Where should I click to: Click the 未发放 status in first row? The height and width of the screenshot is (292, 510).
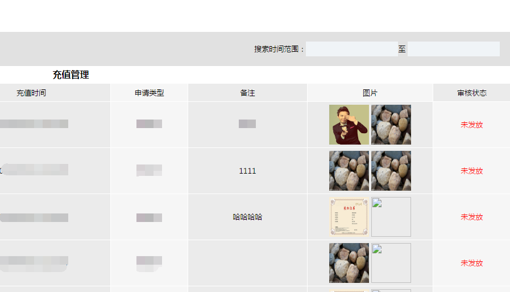[471, 125]
